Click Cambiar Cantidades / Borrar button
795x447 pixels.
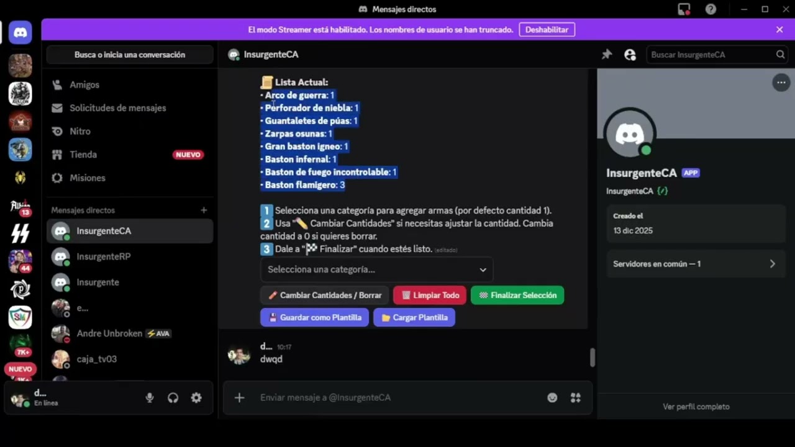pyautogui.click(x=325, y=296)
